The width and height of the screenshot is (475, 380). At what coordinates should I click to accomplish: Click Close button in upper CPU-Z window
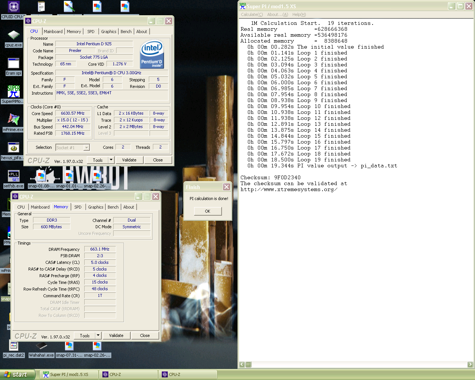[158, 160]
